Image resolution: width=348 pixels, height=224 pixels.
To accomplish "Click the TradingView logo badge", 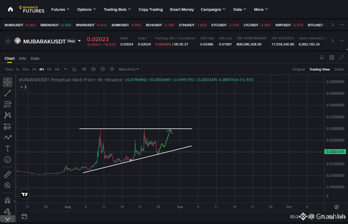I will tap(24, 195).
